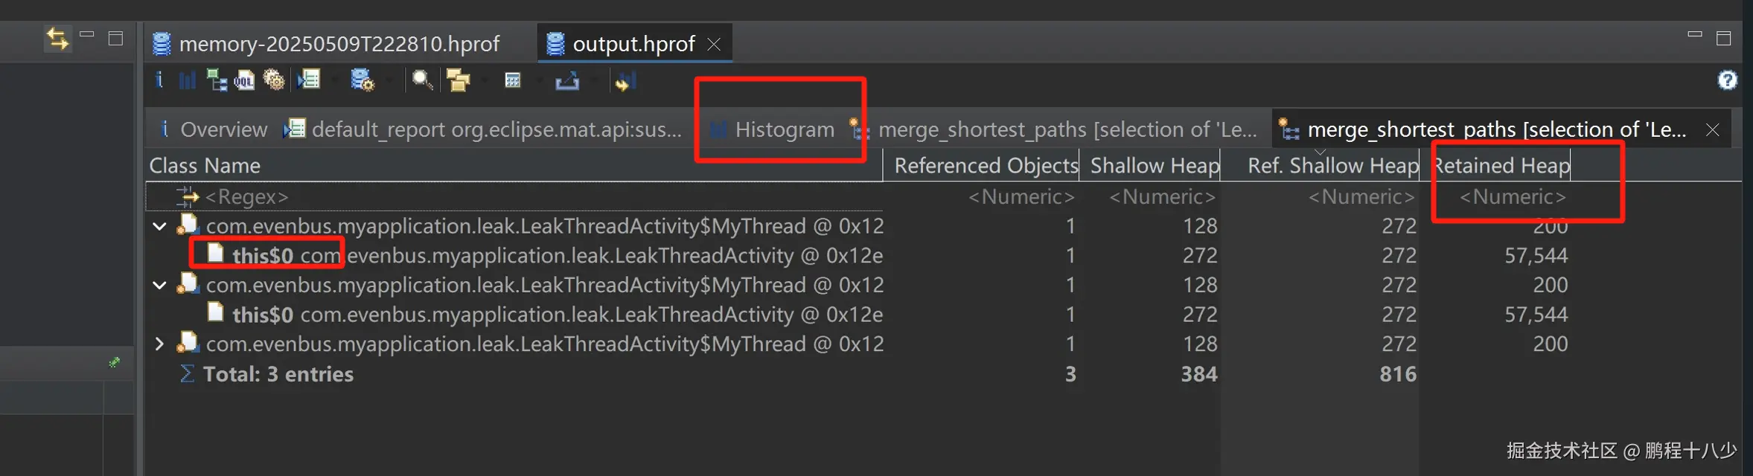The width and height of the screenshot is (1753, 476).
Task: Open the Query Browser database icon
Action: coord(363,80)
